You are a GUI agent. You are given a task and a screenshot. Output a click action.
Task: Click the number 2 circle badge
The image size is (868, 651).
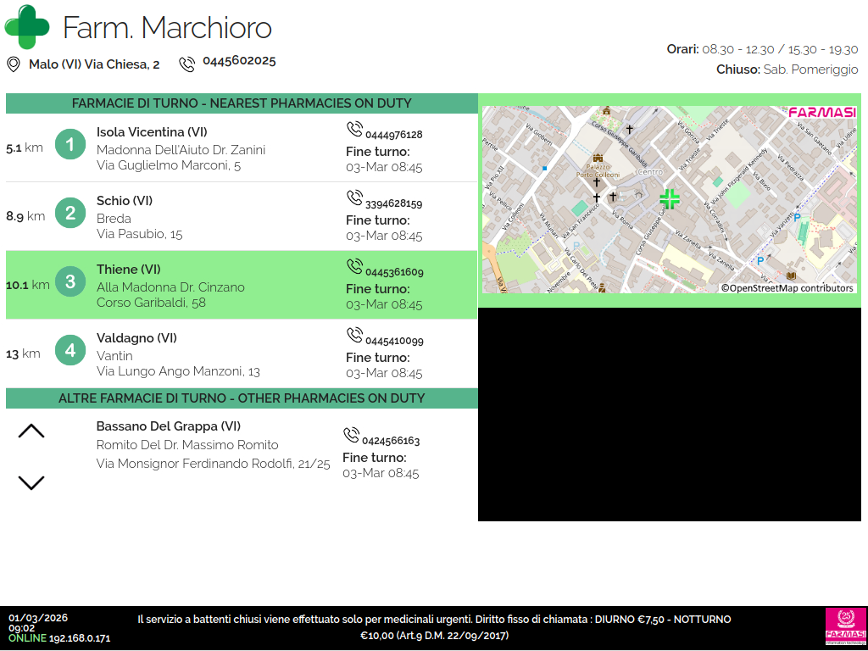[70, 214]
